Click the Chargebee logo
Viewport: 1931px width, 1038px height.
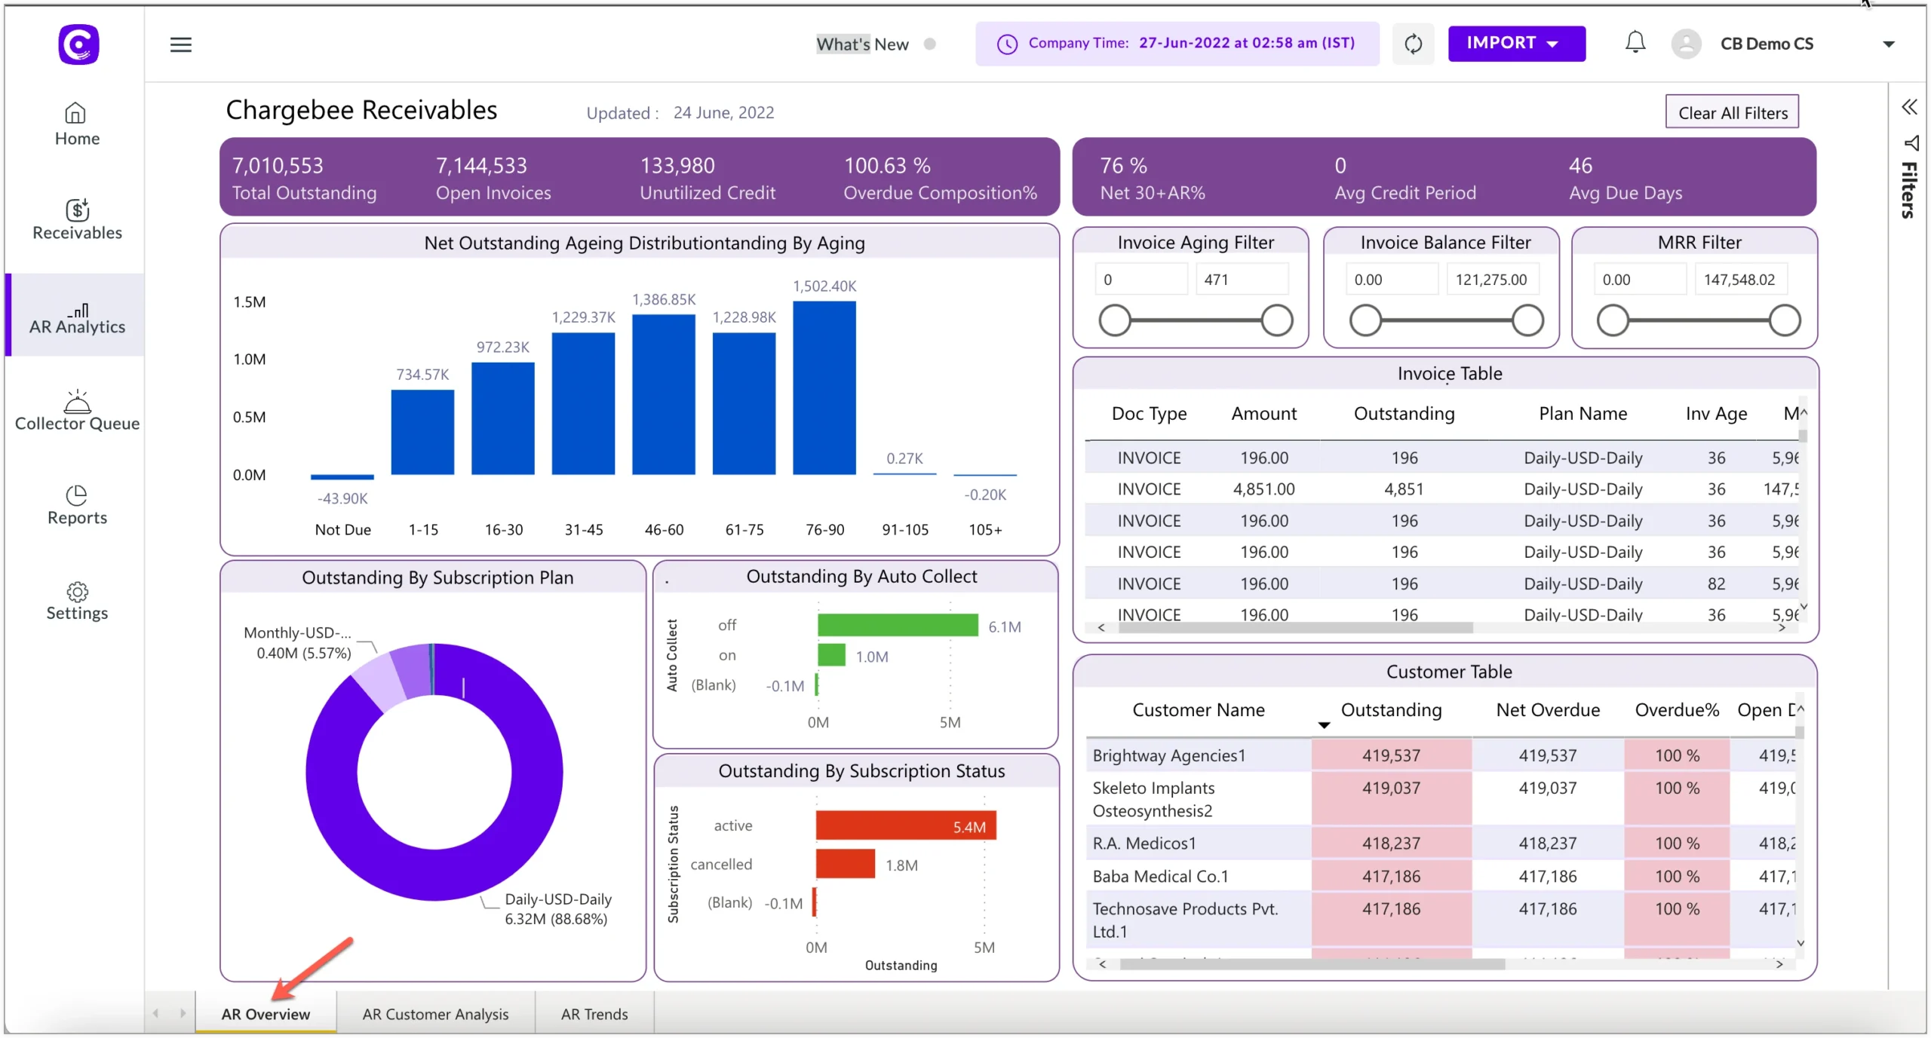[x=78, y=44]
